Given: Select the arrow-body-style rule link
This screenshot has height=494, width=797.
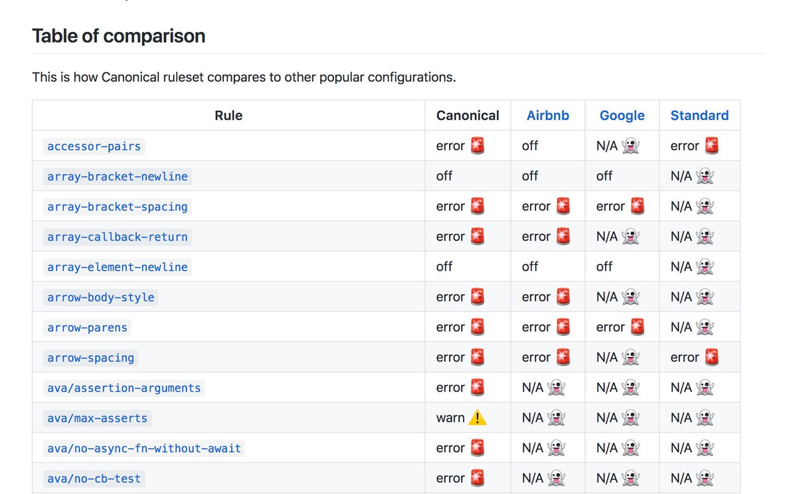Looking at the screenshot, I should click(100, 297).
